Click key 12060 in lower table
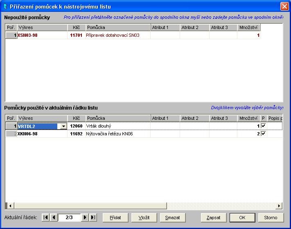The image size is (291, 229). [x=76, y=126]
